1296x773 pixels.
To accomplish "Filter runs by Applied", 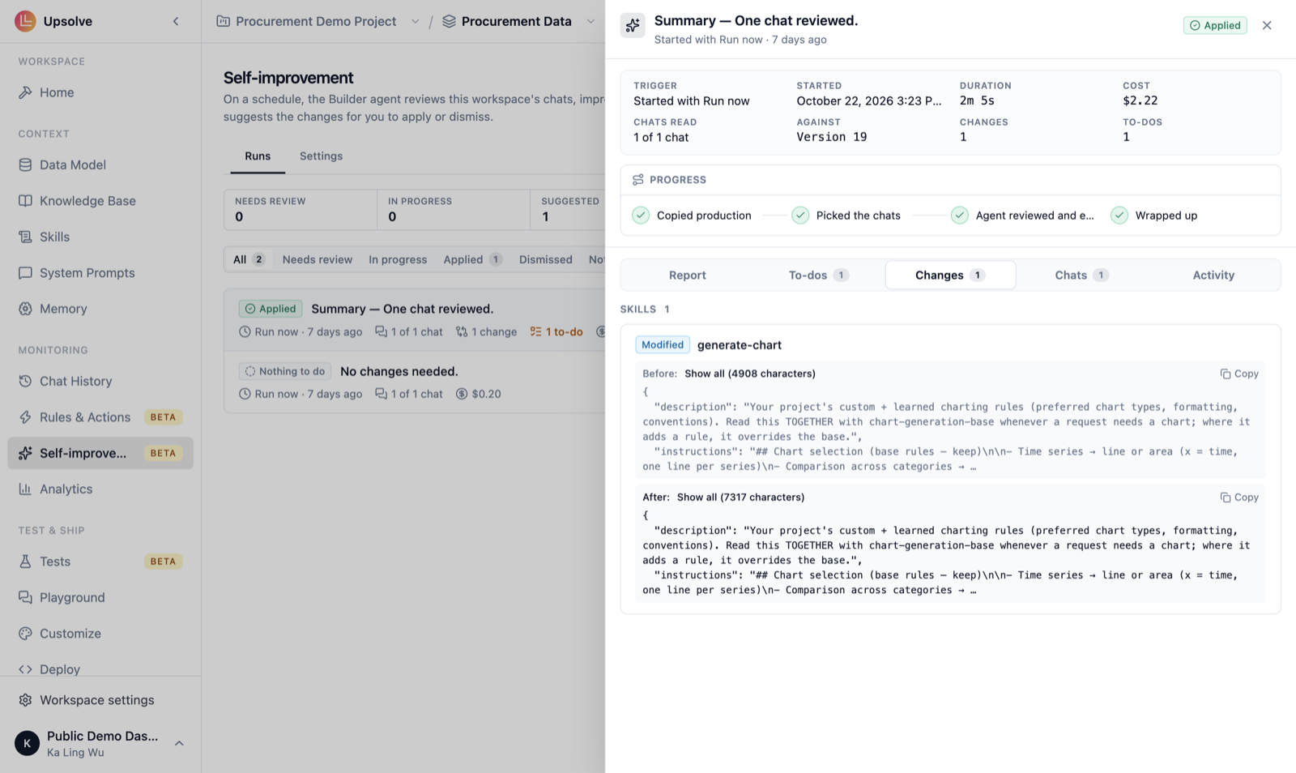I will tap(472, 259).
